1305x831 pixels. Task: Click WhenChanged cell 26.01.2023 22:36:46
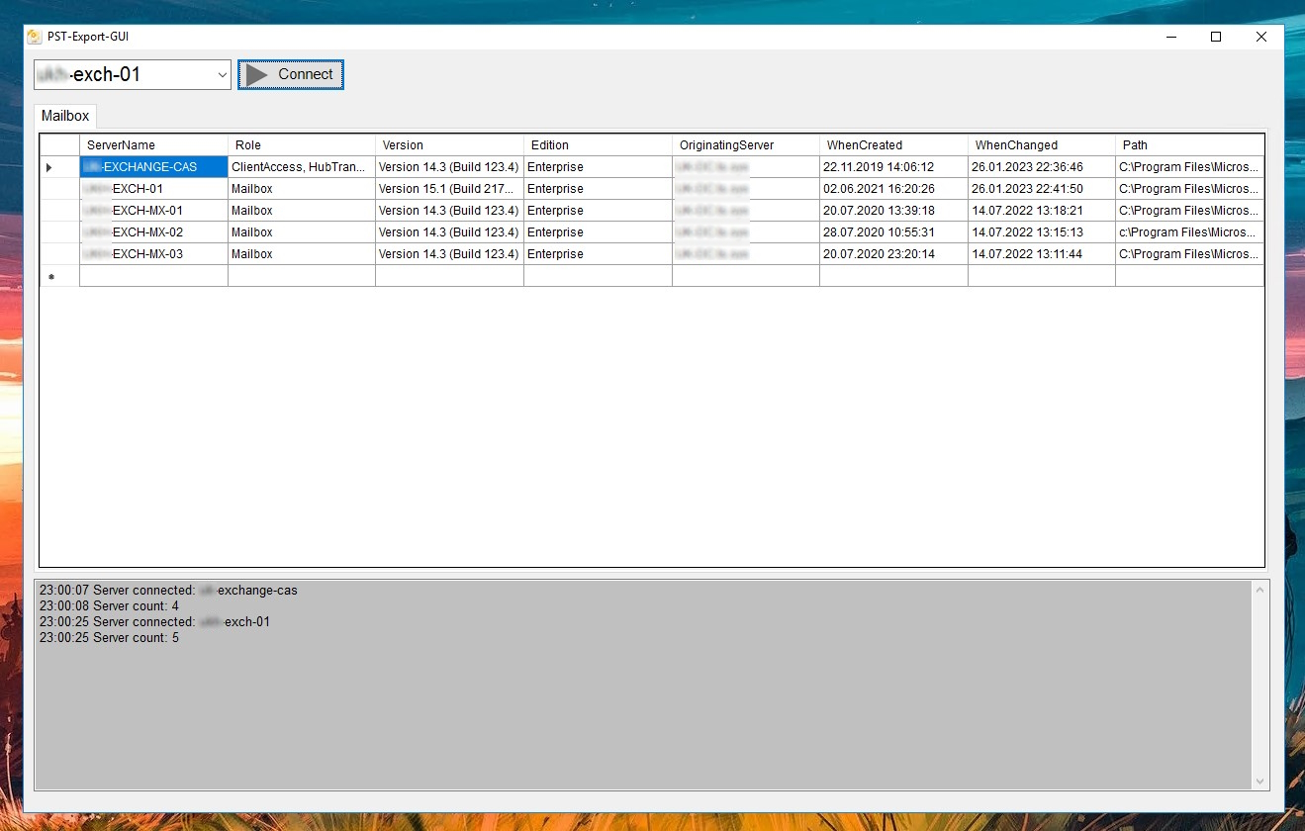[1042, 167]
